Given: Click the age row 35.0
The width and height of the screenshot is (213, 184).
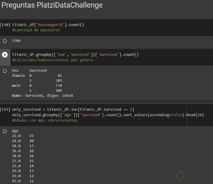Looking at the screenshot, I should tap(16, 166).
